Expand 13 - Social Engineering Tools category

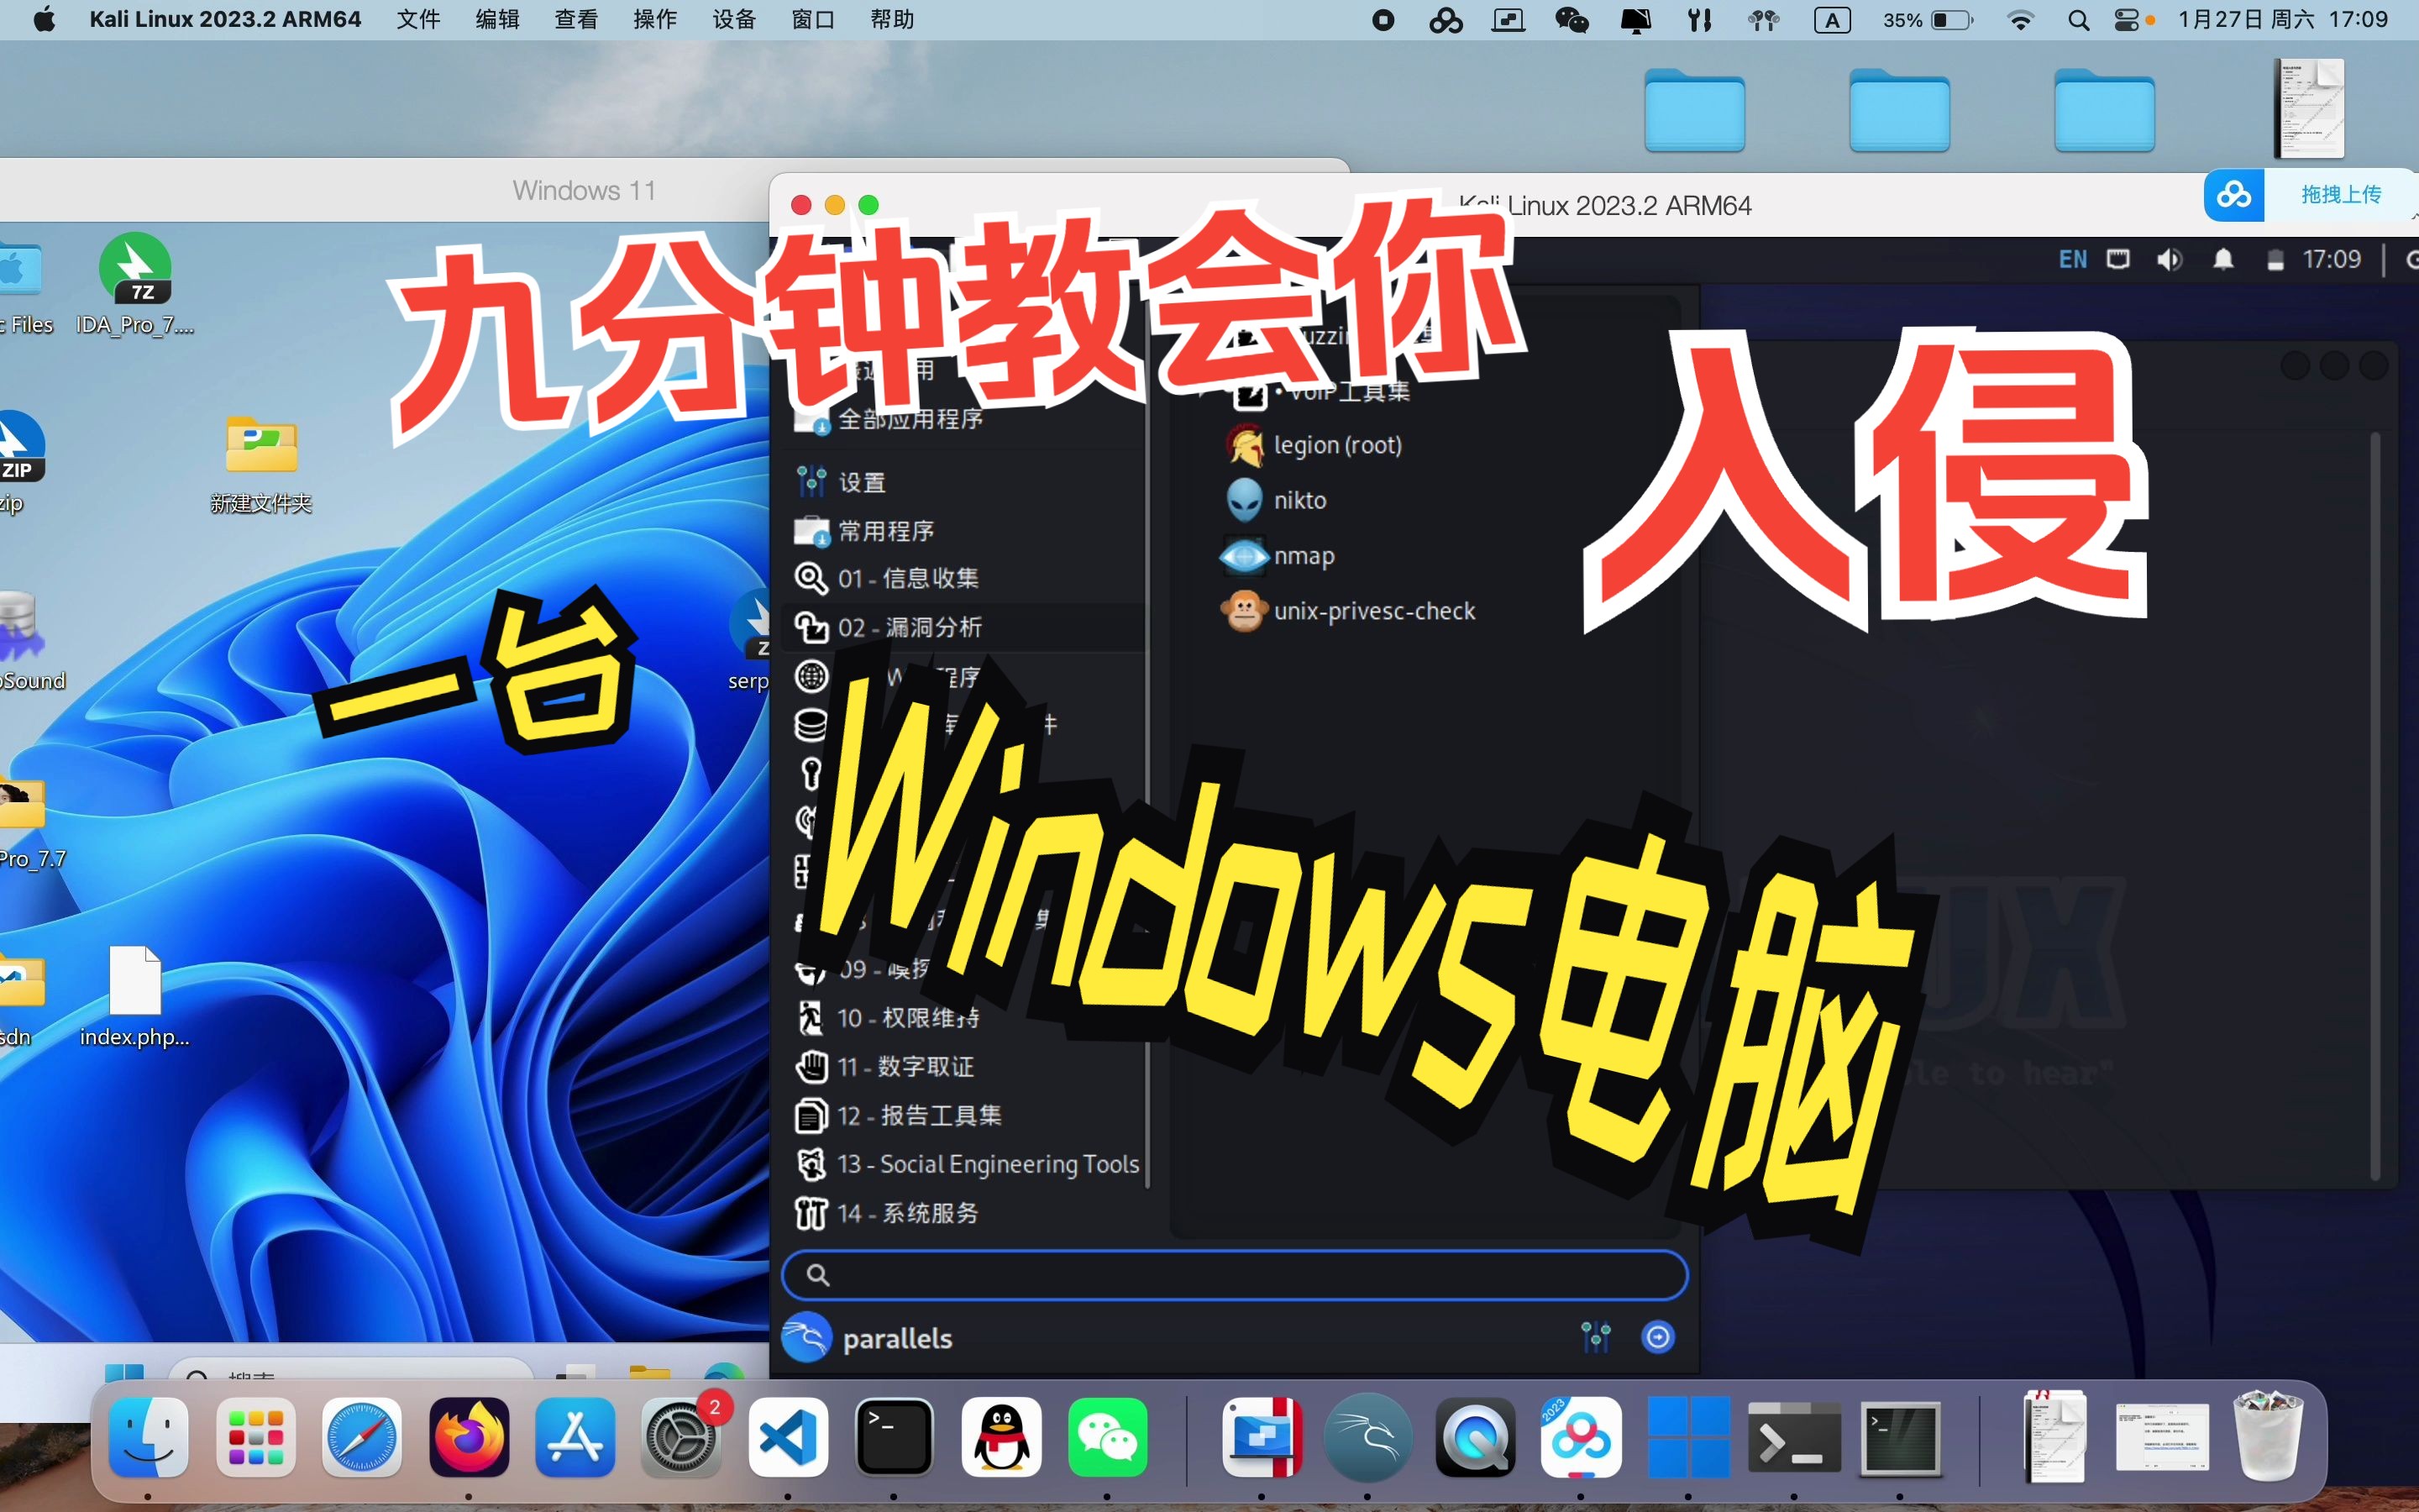(964, 1164)
